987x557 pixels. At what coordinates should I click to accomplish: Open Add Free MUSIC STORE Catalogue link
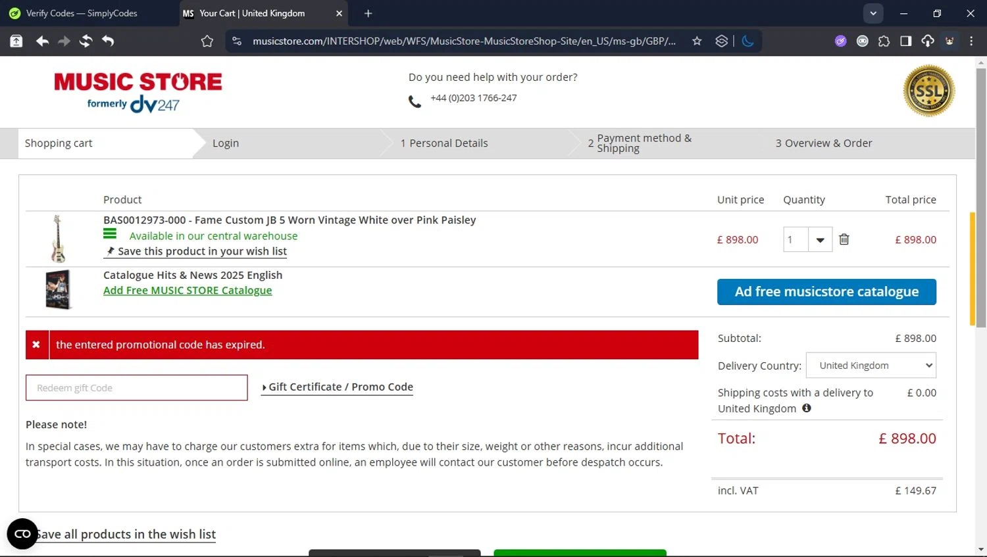pos(188,291)
